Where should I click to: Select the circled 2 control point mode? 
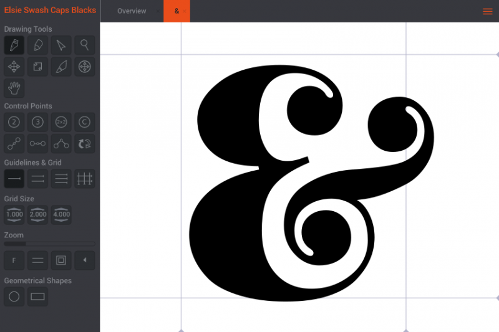(14, 122)
